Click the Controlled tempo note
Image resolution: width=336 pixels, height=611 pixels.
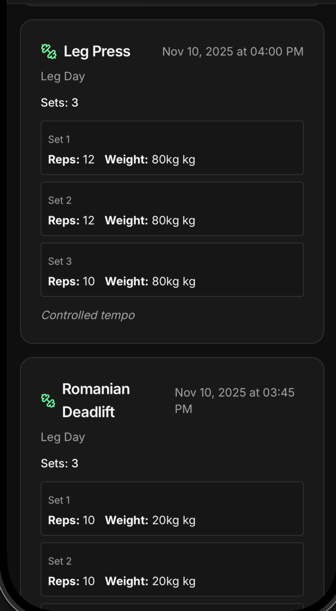tap(88, 315)
